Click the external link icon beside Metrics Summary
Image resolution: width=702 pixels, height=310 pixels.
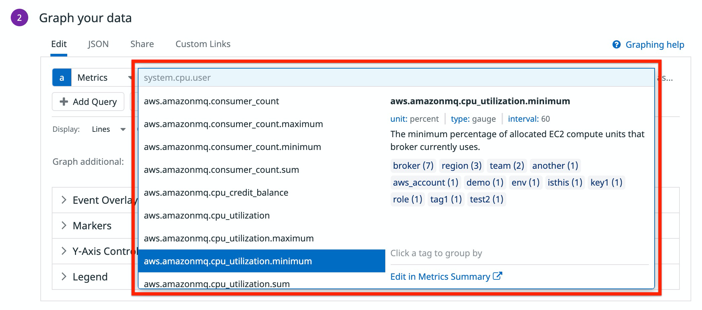click(497, 276)
